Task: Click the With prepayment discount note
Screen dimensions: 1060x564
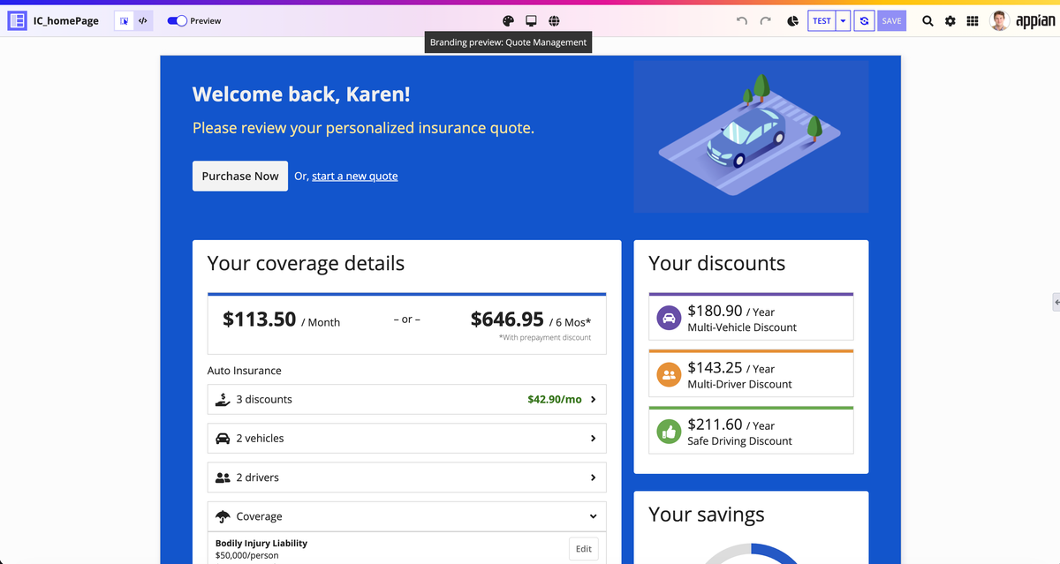Action: click(545, 337)
